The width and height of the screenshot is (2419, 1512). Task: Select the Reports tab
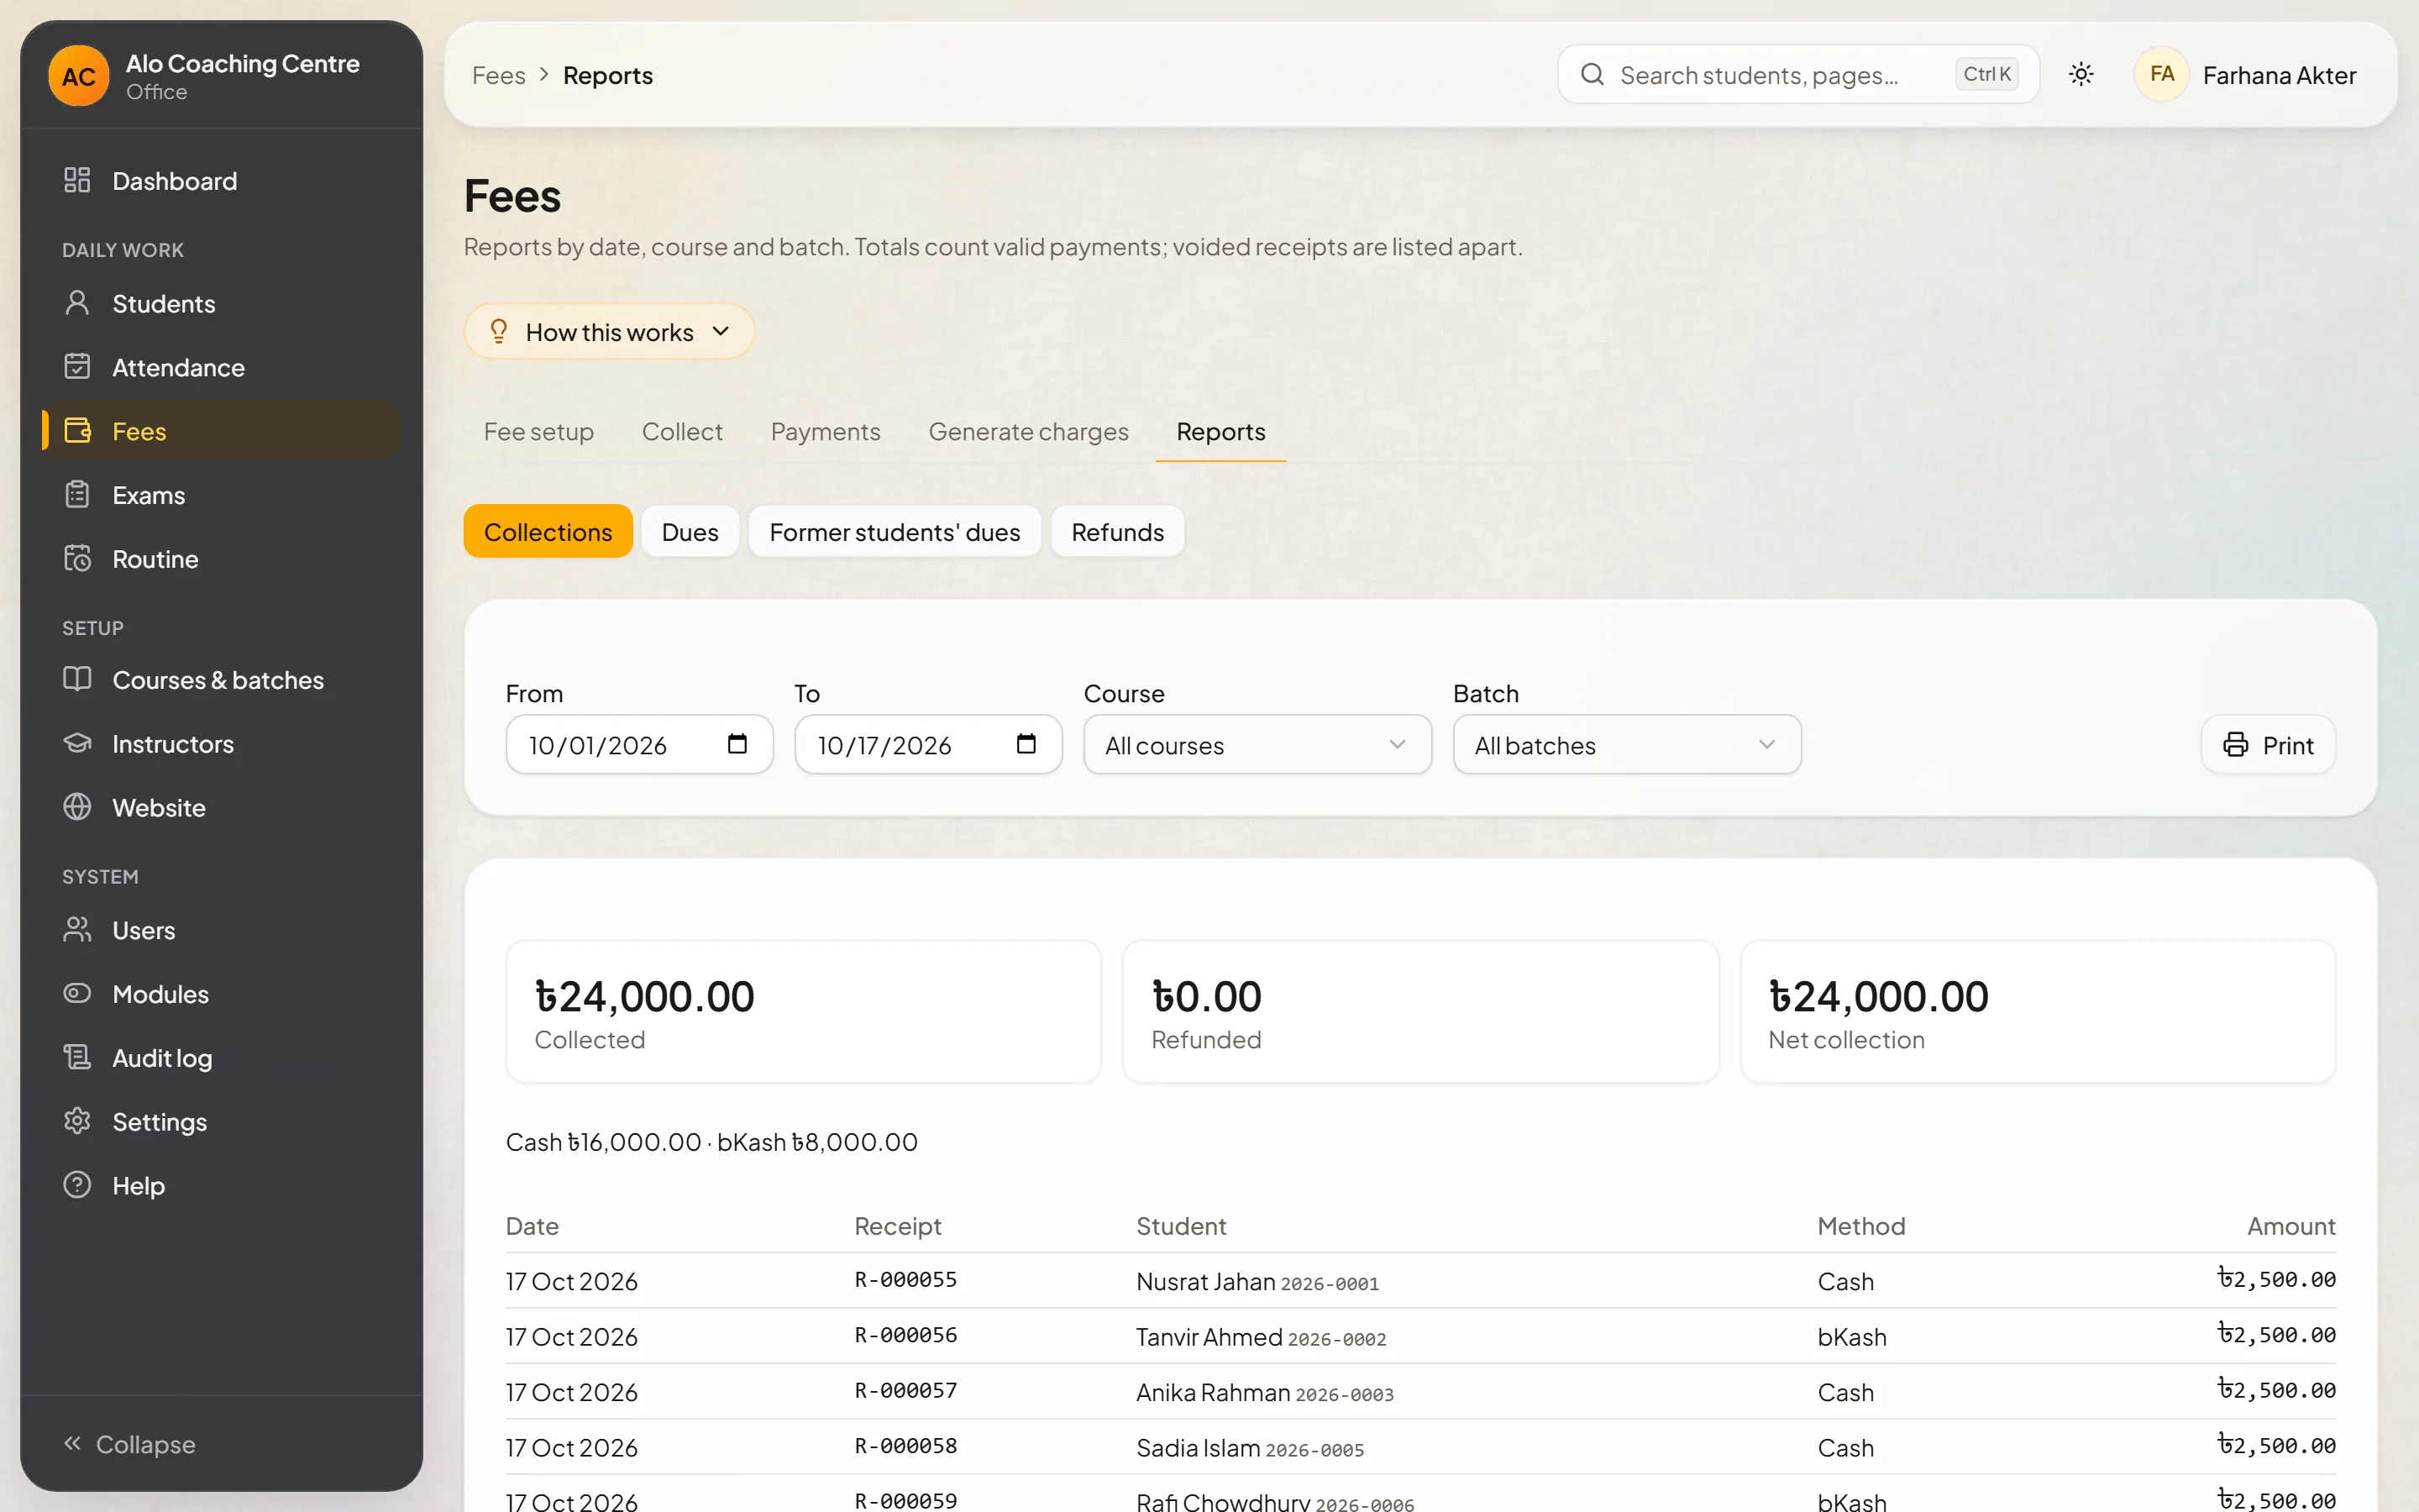click(x=1220, y=431)
